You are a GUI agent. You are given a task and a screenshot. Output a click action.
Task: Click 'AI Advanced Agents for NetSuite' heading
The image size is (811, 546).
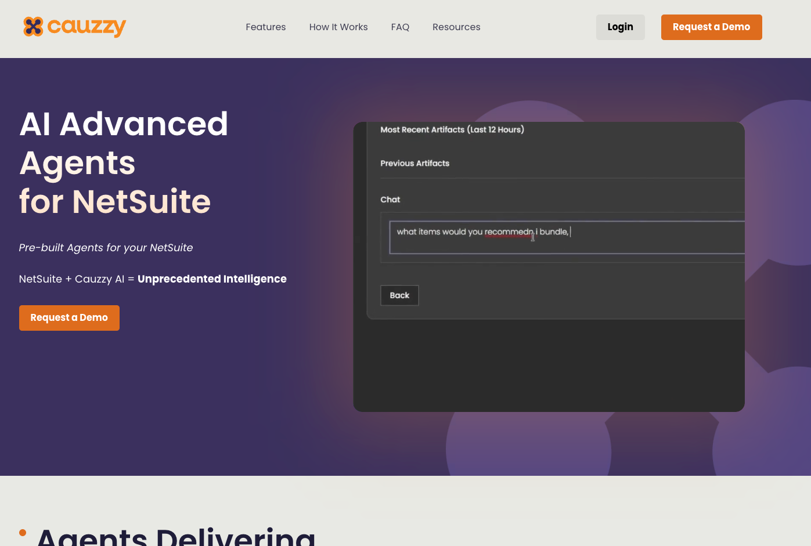coord(124,162)
